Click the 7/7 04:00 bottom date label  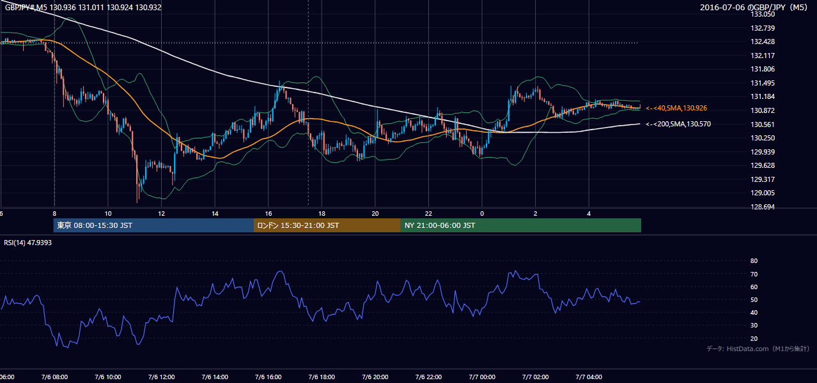click(589, 377)
